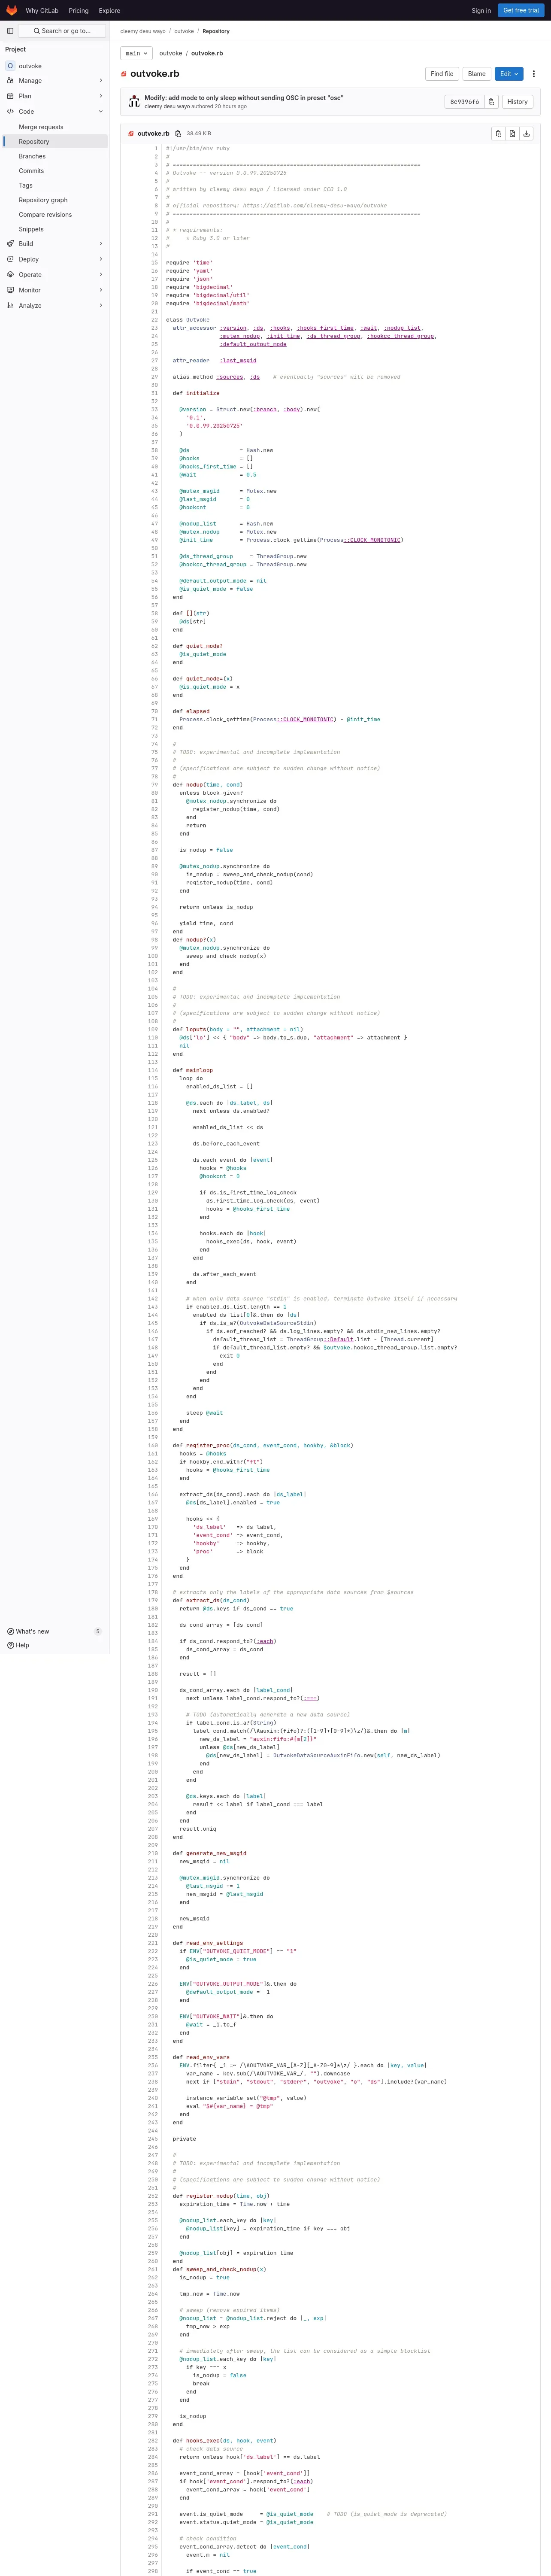Click Get free trial button

[521, 10]
